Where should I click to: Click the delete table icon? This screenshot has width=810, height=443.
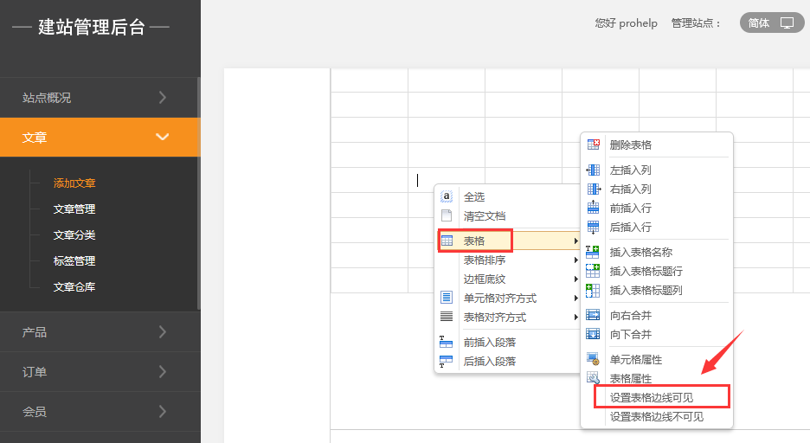pyautogui.click(x=593, y=144)
